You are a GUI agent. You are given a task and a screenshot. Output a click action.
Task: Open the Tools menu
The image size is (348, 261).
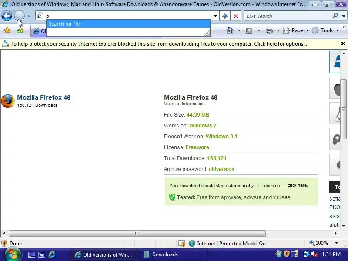pos(325,30)
